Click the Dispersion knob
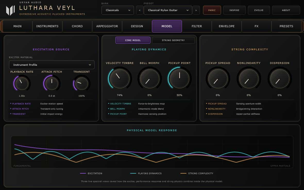 [280, 79]
